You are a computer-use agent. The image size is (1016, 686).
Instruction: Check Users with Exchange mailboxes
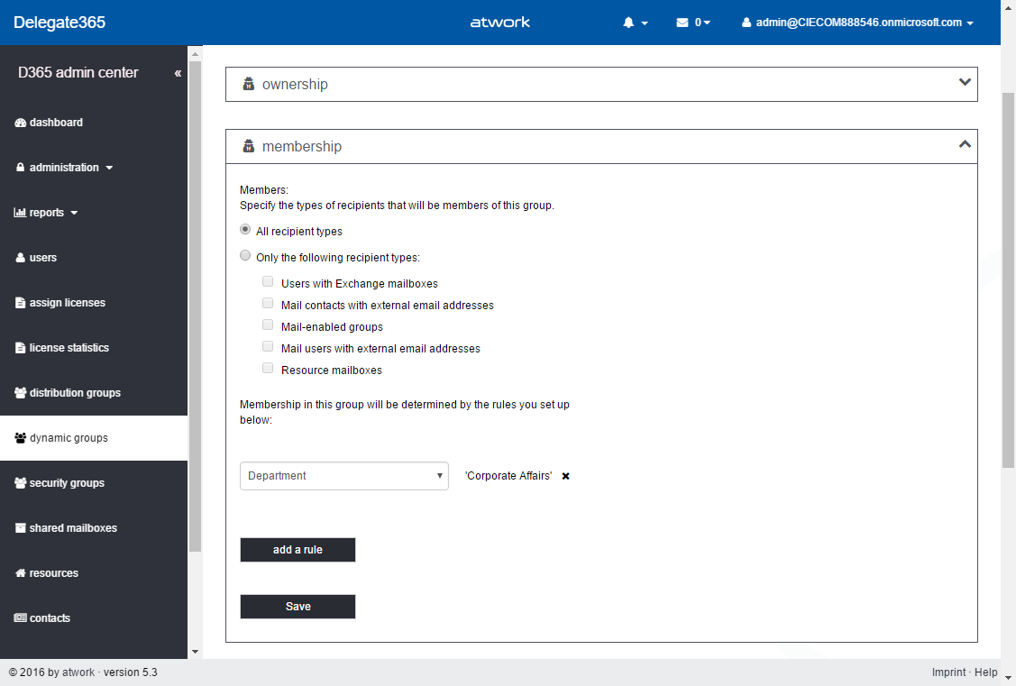(268, 281)
